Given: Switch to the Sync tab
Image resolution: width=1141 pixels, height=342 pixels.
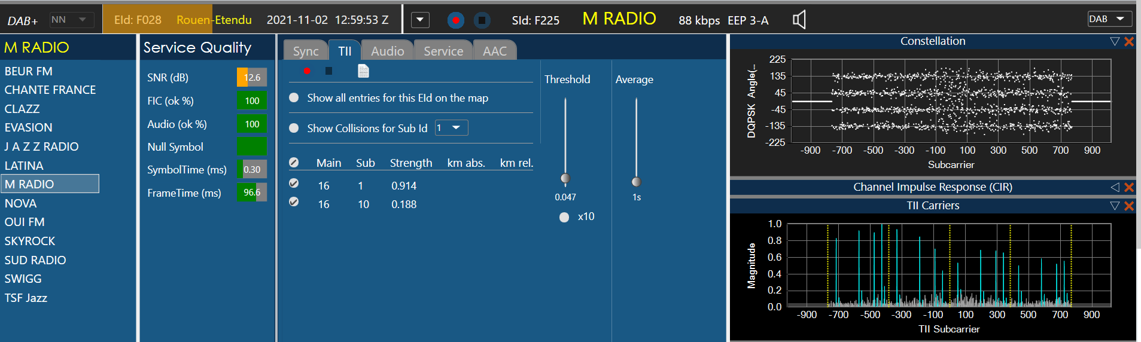Looking at the screenshot, I should click(306, 50).
